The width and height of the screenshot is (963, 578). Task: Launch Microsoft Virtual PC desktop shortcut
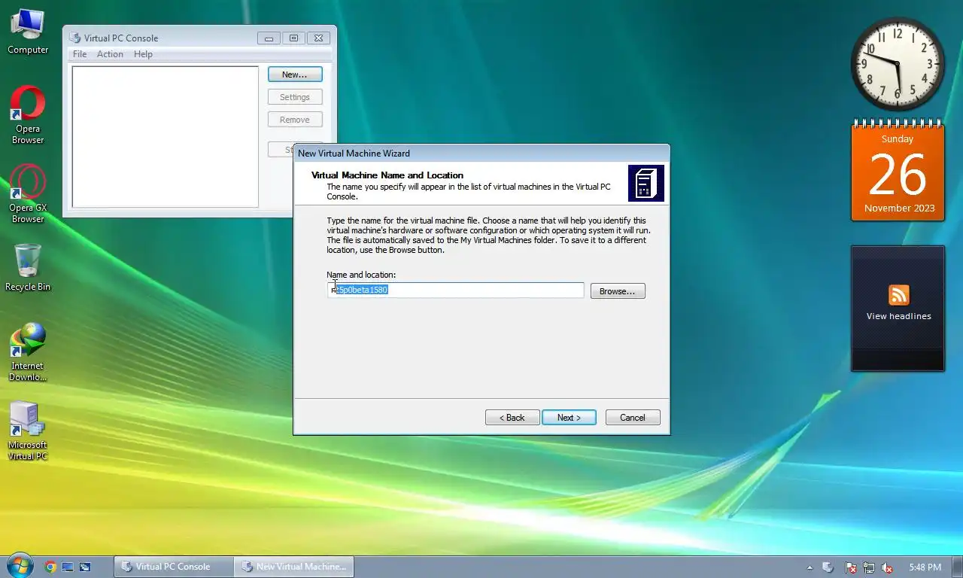(28, 430)
